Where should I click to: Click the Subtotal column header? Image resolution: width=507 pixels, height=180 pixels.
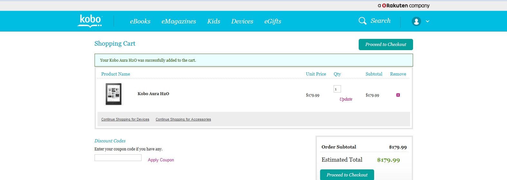pyautogui.click(x=374, y=74)
